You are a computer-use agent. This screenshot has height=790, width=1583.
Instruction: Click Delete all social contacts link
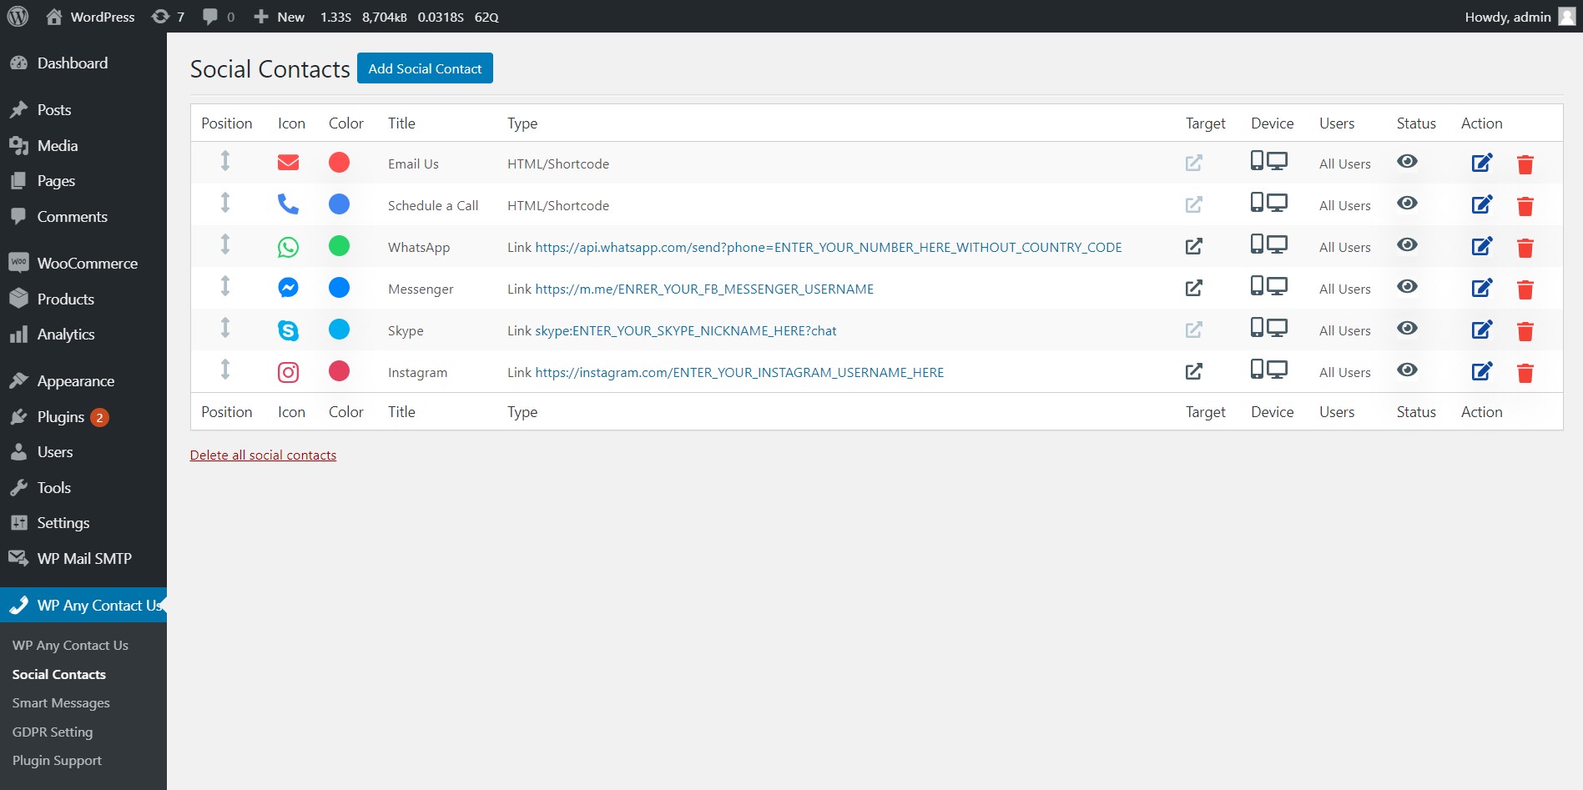pyautogui.click(x=263, y=455)
